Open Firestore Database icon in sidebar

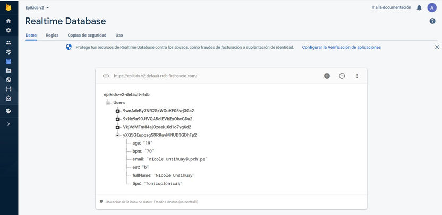[8, 52]
